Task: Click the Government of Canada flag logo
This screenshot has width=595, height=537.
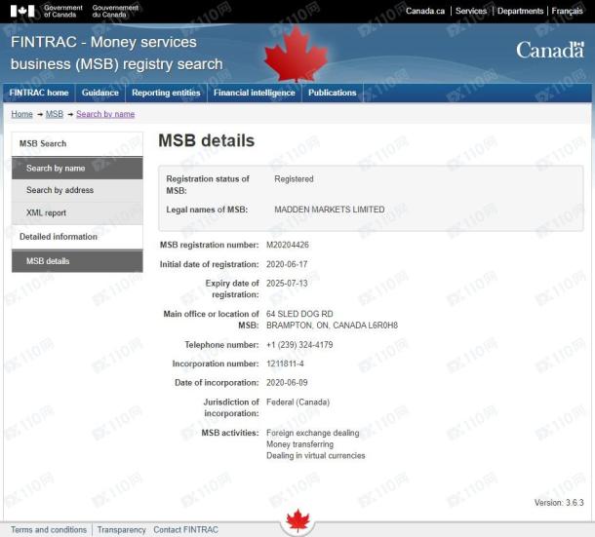Action: pyautogui.click(x=22, y=11)
